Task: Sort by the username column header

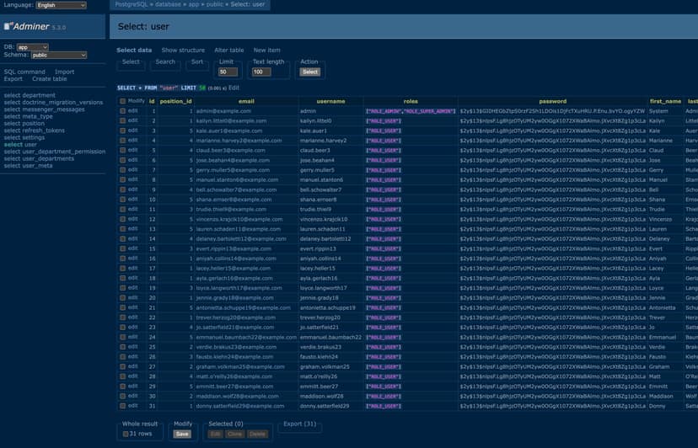Action: click(x=330, y=101)
